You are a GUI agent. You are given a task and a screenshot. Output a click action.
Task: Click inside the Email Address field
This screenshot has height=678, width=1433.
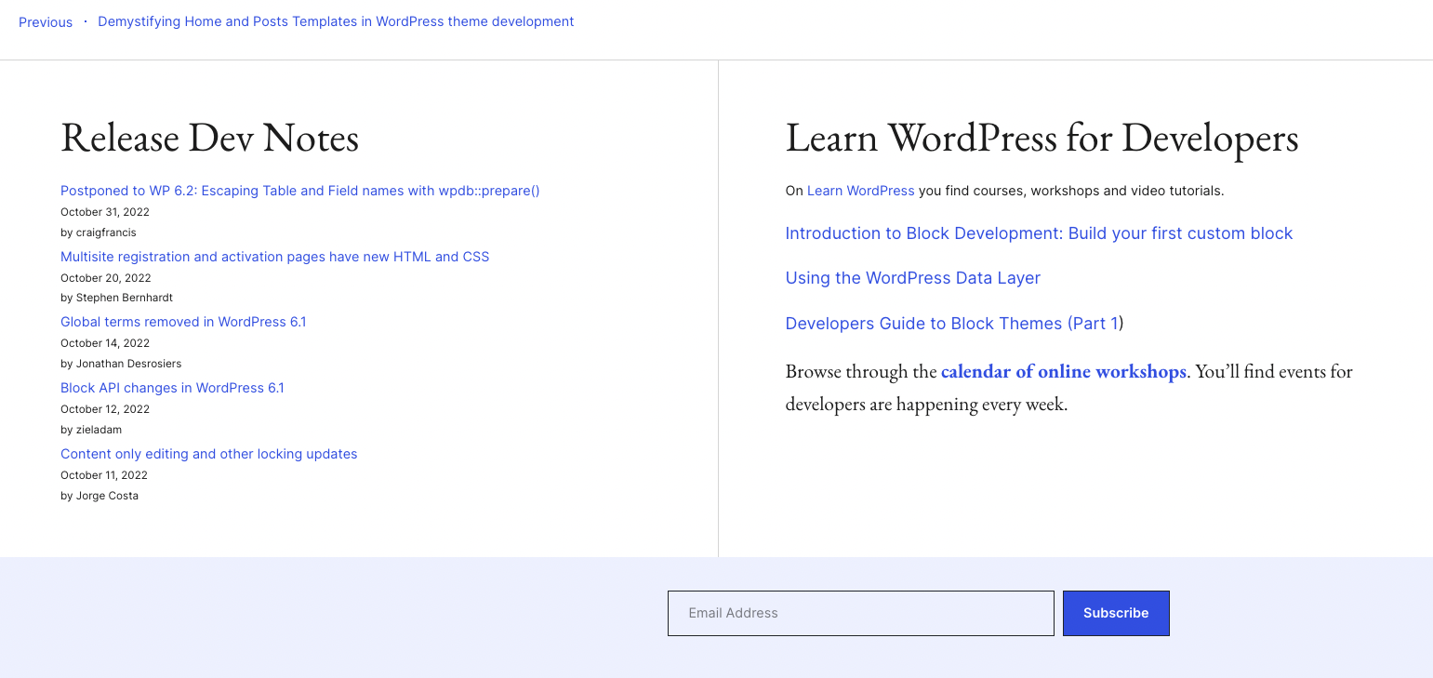(860, 613)
